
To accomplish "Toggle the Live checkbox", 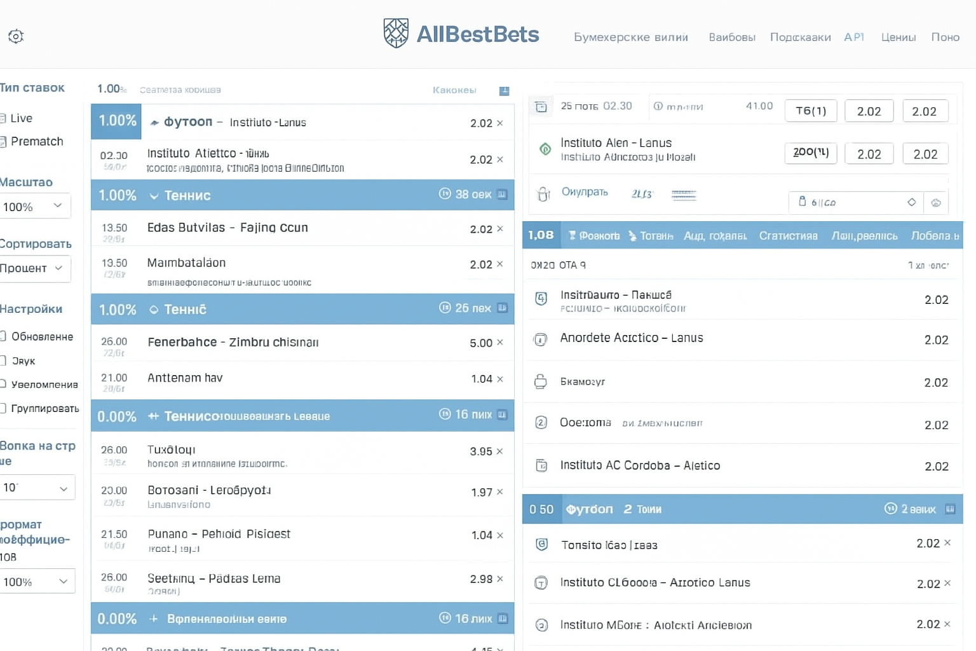I will pos(3,118).
